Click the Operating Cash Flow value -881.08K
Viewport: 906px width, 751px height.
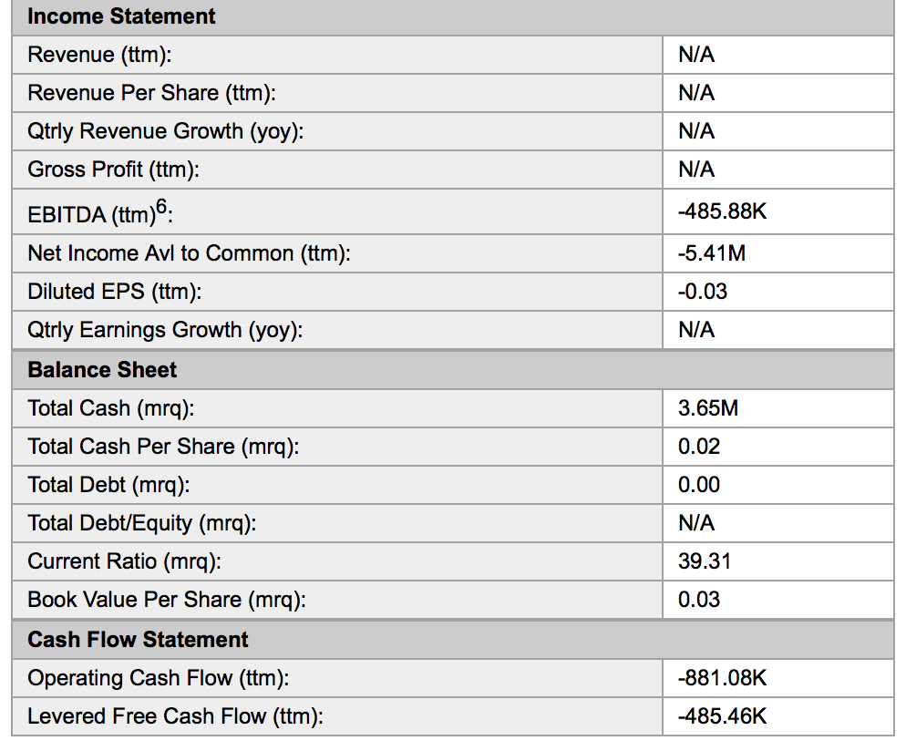click(722, 678)
